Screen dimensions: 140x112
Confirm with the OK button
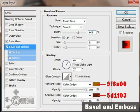click(126, 13)
